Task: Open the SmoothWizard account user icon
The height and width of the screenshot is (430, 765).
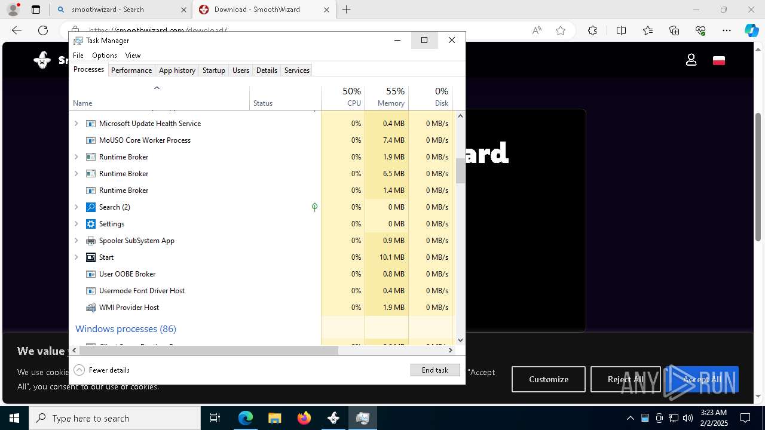Action: click(x=691, y=60)
